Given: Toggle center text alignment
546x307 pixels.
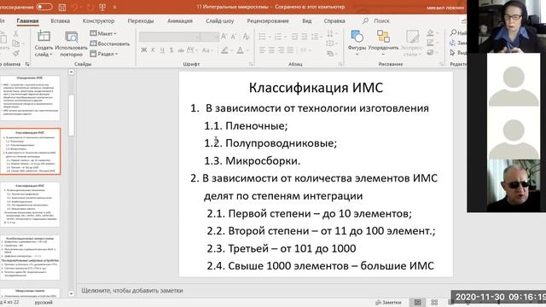Looking at the screenshot, I should [271, 50].
